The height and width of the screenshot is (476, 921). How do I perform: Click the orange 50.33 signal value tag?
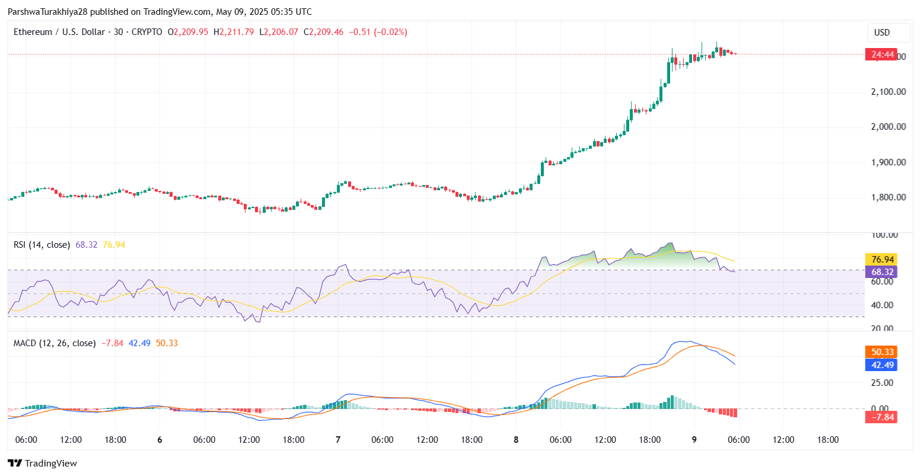coord(881,352)
